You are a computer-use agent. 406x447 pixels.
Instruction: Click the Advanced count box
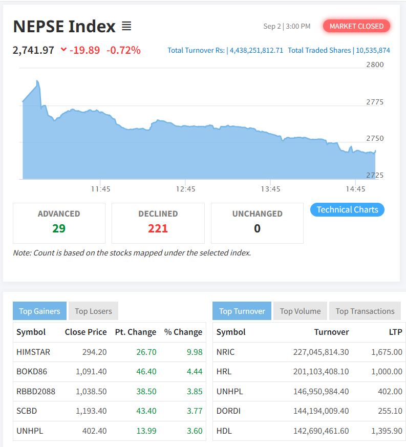(x=59, y=223)
